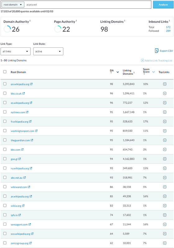Sort table by DA column arrow
174x248 pixels.
click(117, 72)
